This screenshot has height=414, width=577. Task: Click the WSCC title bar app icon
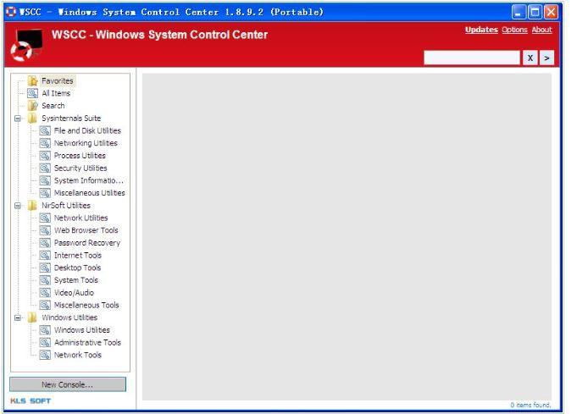pos(11,12)
